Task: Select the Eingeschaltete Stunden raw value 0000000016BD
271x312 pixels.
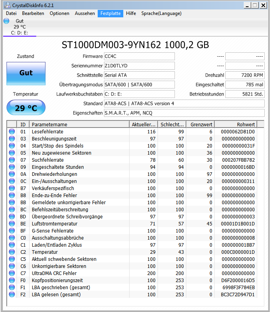Action: [x=238, y=167]
